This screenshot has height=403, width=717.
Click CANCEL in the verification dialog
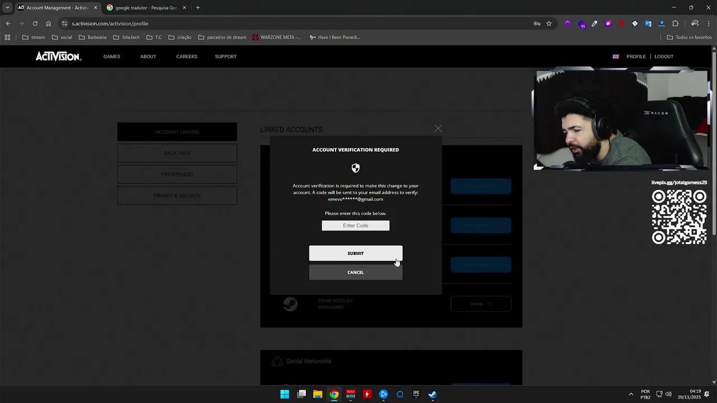(356, 272)
